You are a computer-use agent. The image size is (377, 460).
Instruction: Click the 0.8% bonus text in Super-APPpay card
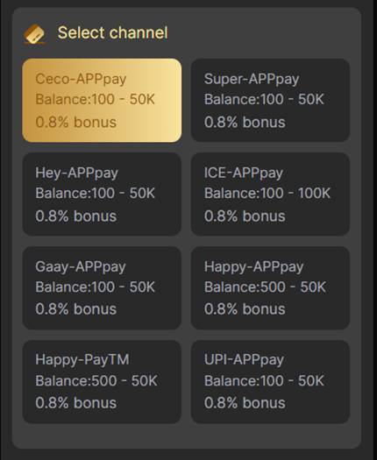[245, 122]
